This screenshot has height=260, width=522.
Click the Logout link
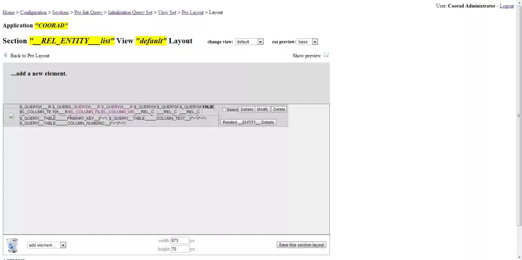coord(507,6)
